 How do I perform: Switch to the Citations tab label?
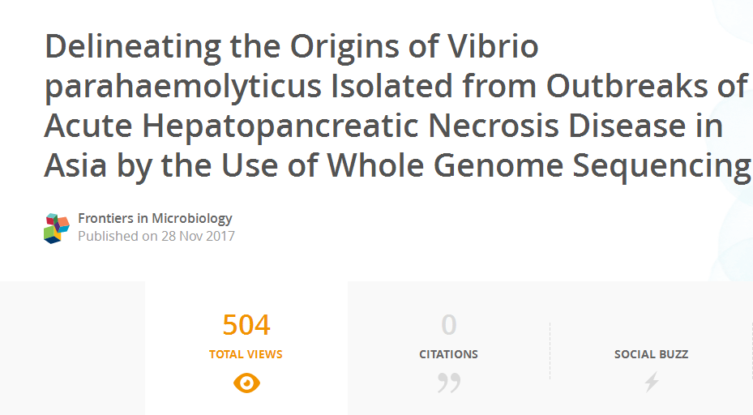(448, 354)
